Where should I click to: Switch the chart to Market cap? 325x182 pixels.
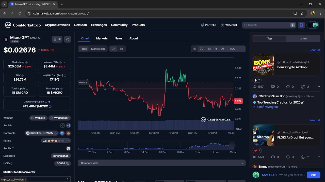coord(98,49)
